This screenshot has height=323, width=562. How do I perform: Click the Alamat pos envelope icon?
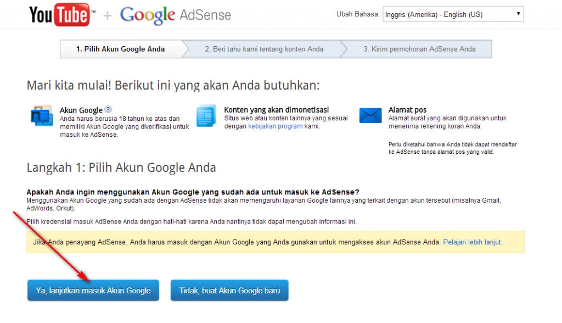coord(370,115)
